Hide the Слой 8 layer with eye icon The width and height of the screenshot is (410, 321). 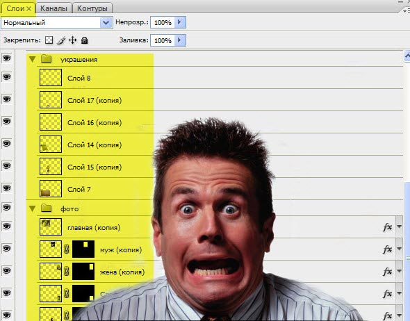[7, 77]
